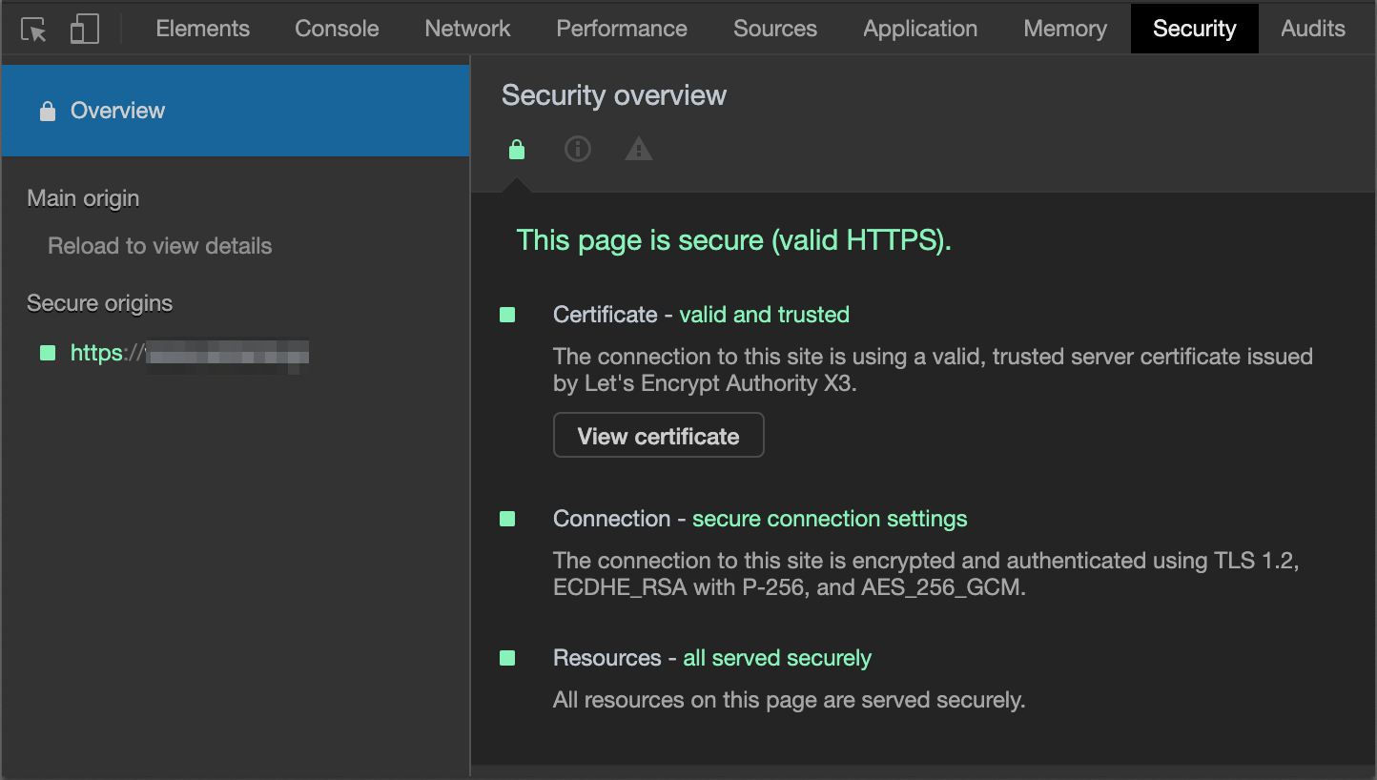Open the Elements tab
Viewport: 1377px width, 780px height.
[202, 29]
